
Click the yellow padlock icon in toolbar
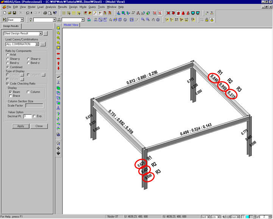coord(212,19)
